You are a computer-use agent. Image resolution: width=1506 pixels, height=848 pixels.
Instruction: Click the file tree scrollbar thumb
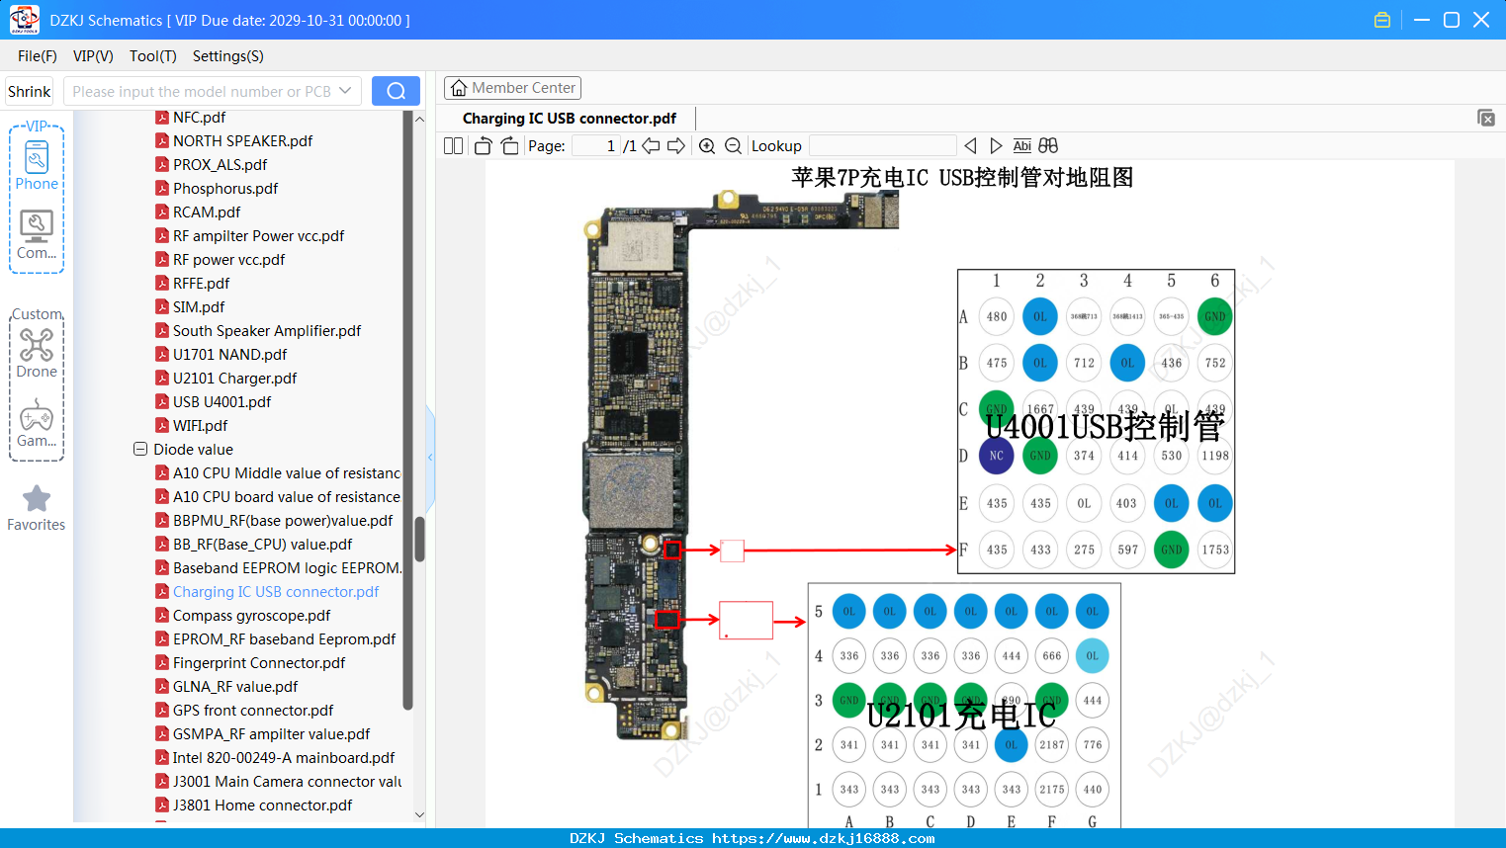tap(419, 539)
